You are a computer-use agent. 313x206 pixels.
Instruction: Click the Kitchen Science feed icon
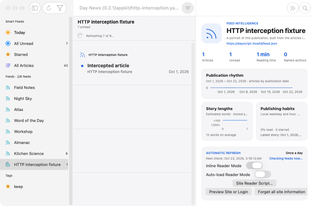point(8,153)
